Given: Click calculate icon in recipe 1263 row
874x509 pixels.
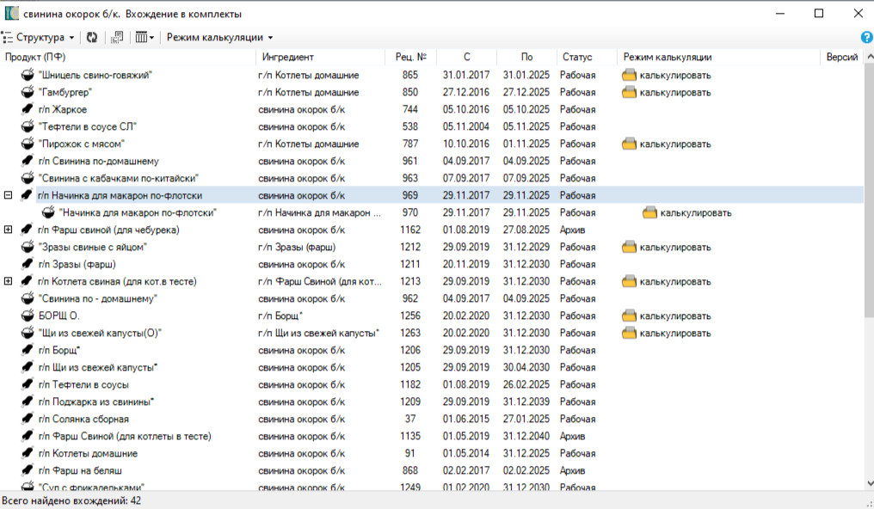Looking at the screenshot, I should point(629,333).
